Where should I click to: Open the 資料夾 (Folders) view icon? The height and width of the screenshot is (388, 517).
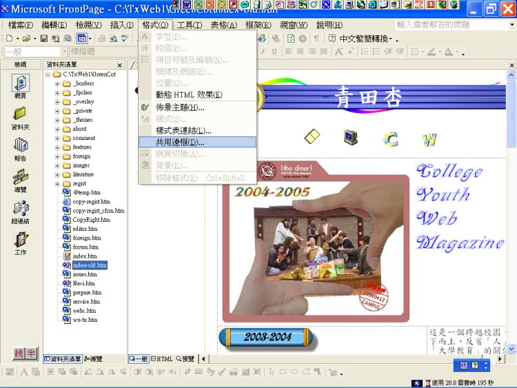click(x=20, y=116)
